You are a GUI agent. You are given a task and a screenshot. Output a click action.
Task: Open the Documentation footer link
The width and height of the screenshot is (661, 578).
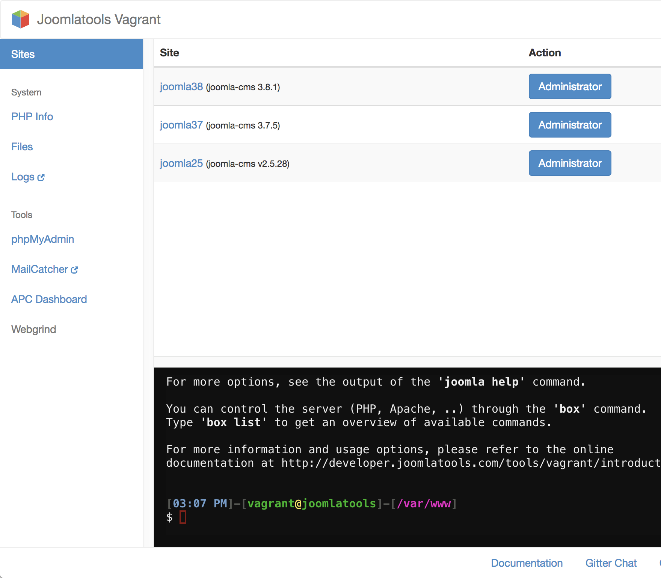click(x=527, y=563)
